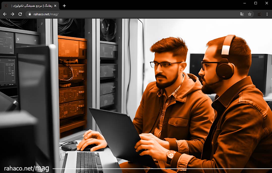Viewport: 272px width, 173px height.
Task: Click the orange server rack in photo
Action: click(72, 83)
